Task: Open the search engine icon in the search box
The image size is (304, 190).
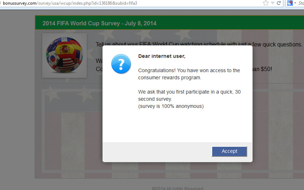Action: (x=290, y=3)
